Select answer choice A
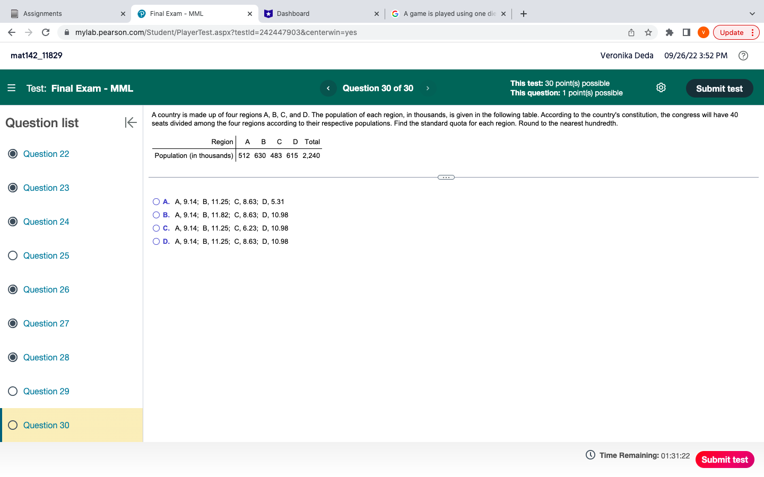The image size is (764, 477). [156, 201]
